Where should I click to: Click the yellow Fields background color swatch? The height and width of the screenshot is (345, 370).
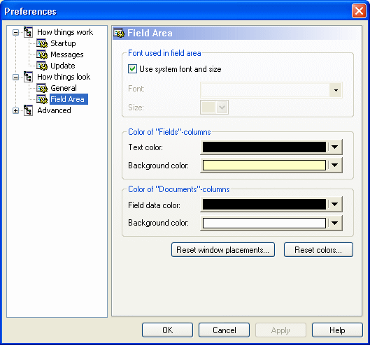click(264, 166)
